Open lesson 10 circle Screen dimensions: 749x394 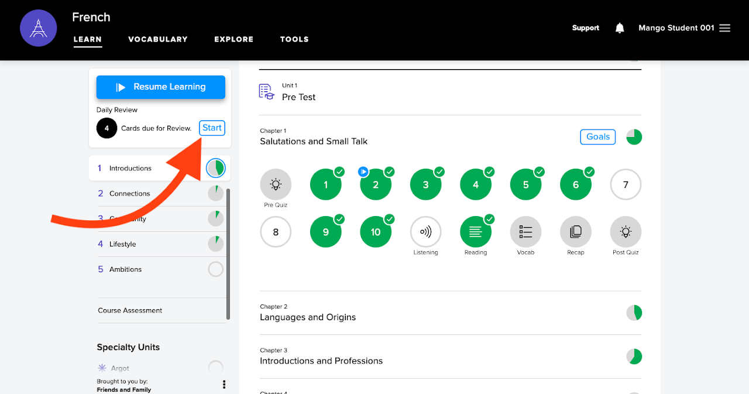(x=376, y=232)
